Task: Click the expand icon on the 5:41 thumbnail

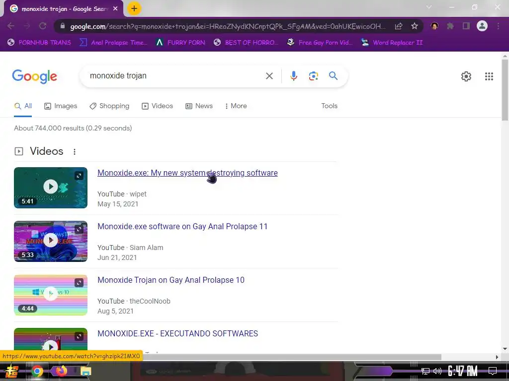Action: point(79,176)
